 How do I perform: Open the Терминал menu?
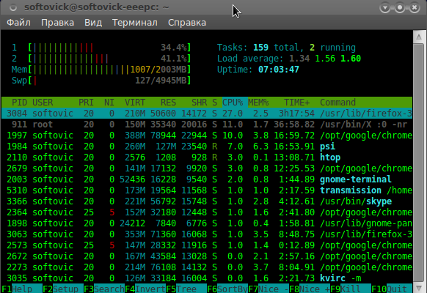(x=135, y=23)
